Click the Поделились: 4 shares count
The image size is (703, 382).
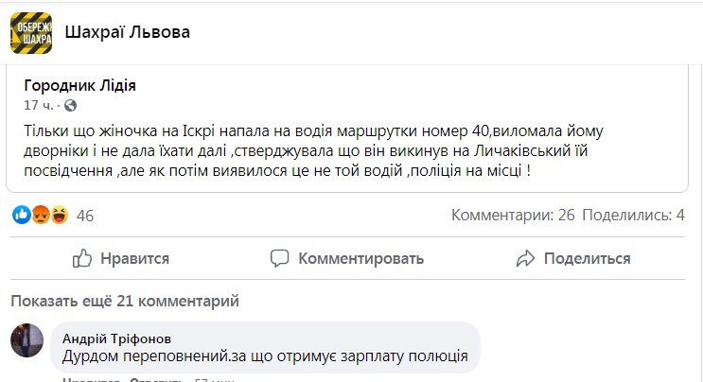click(x=633, y=215)
